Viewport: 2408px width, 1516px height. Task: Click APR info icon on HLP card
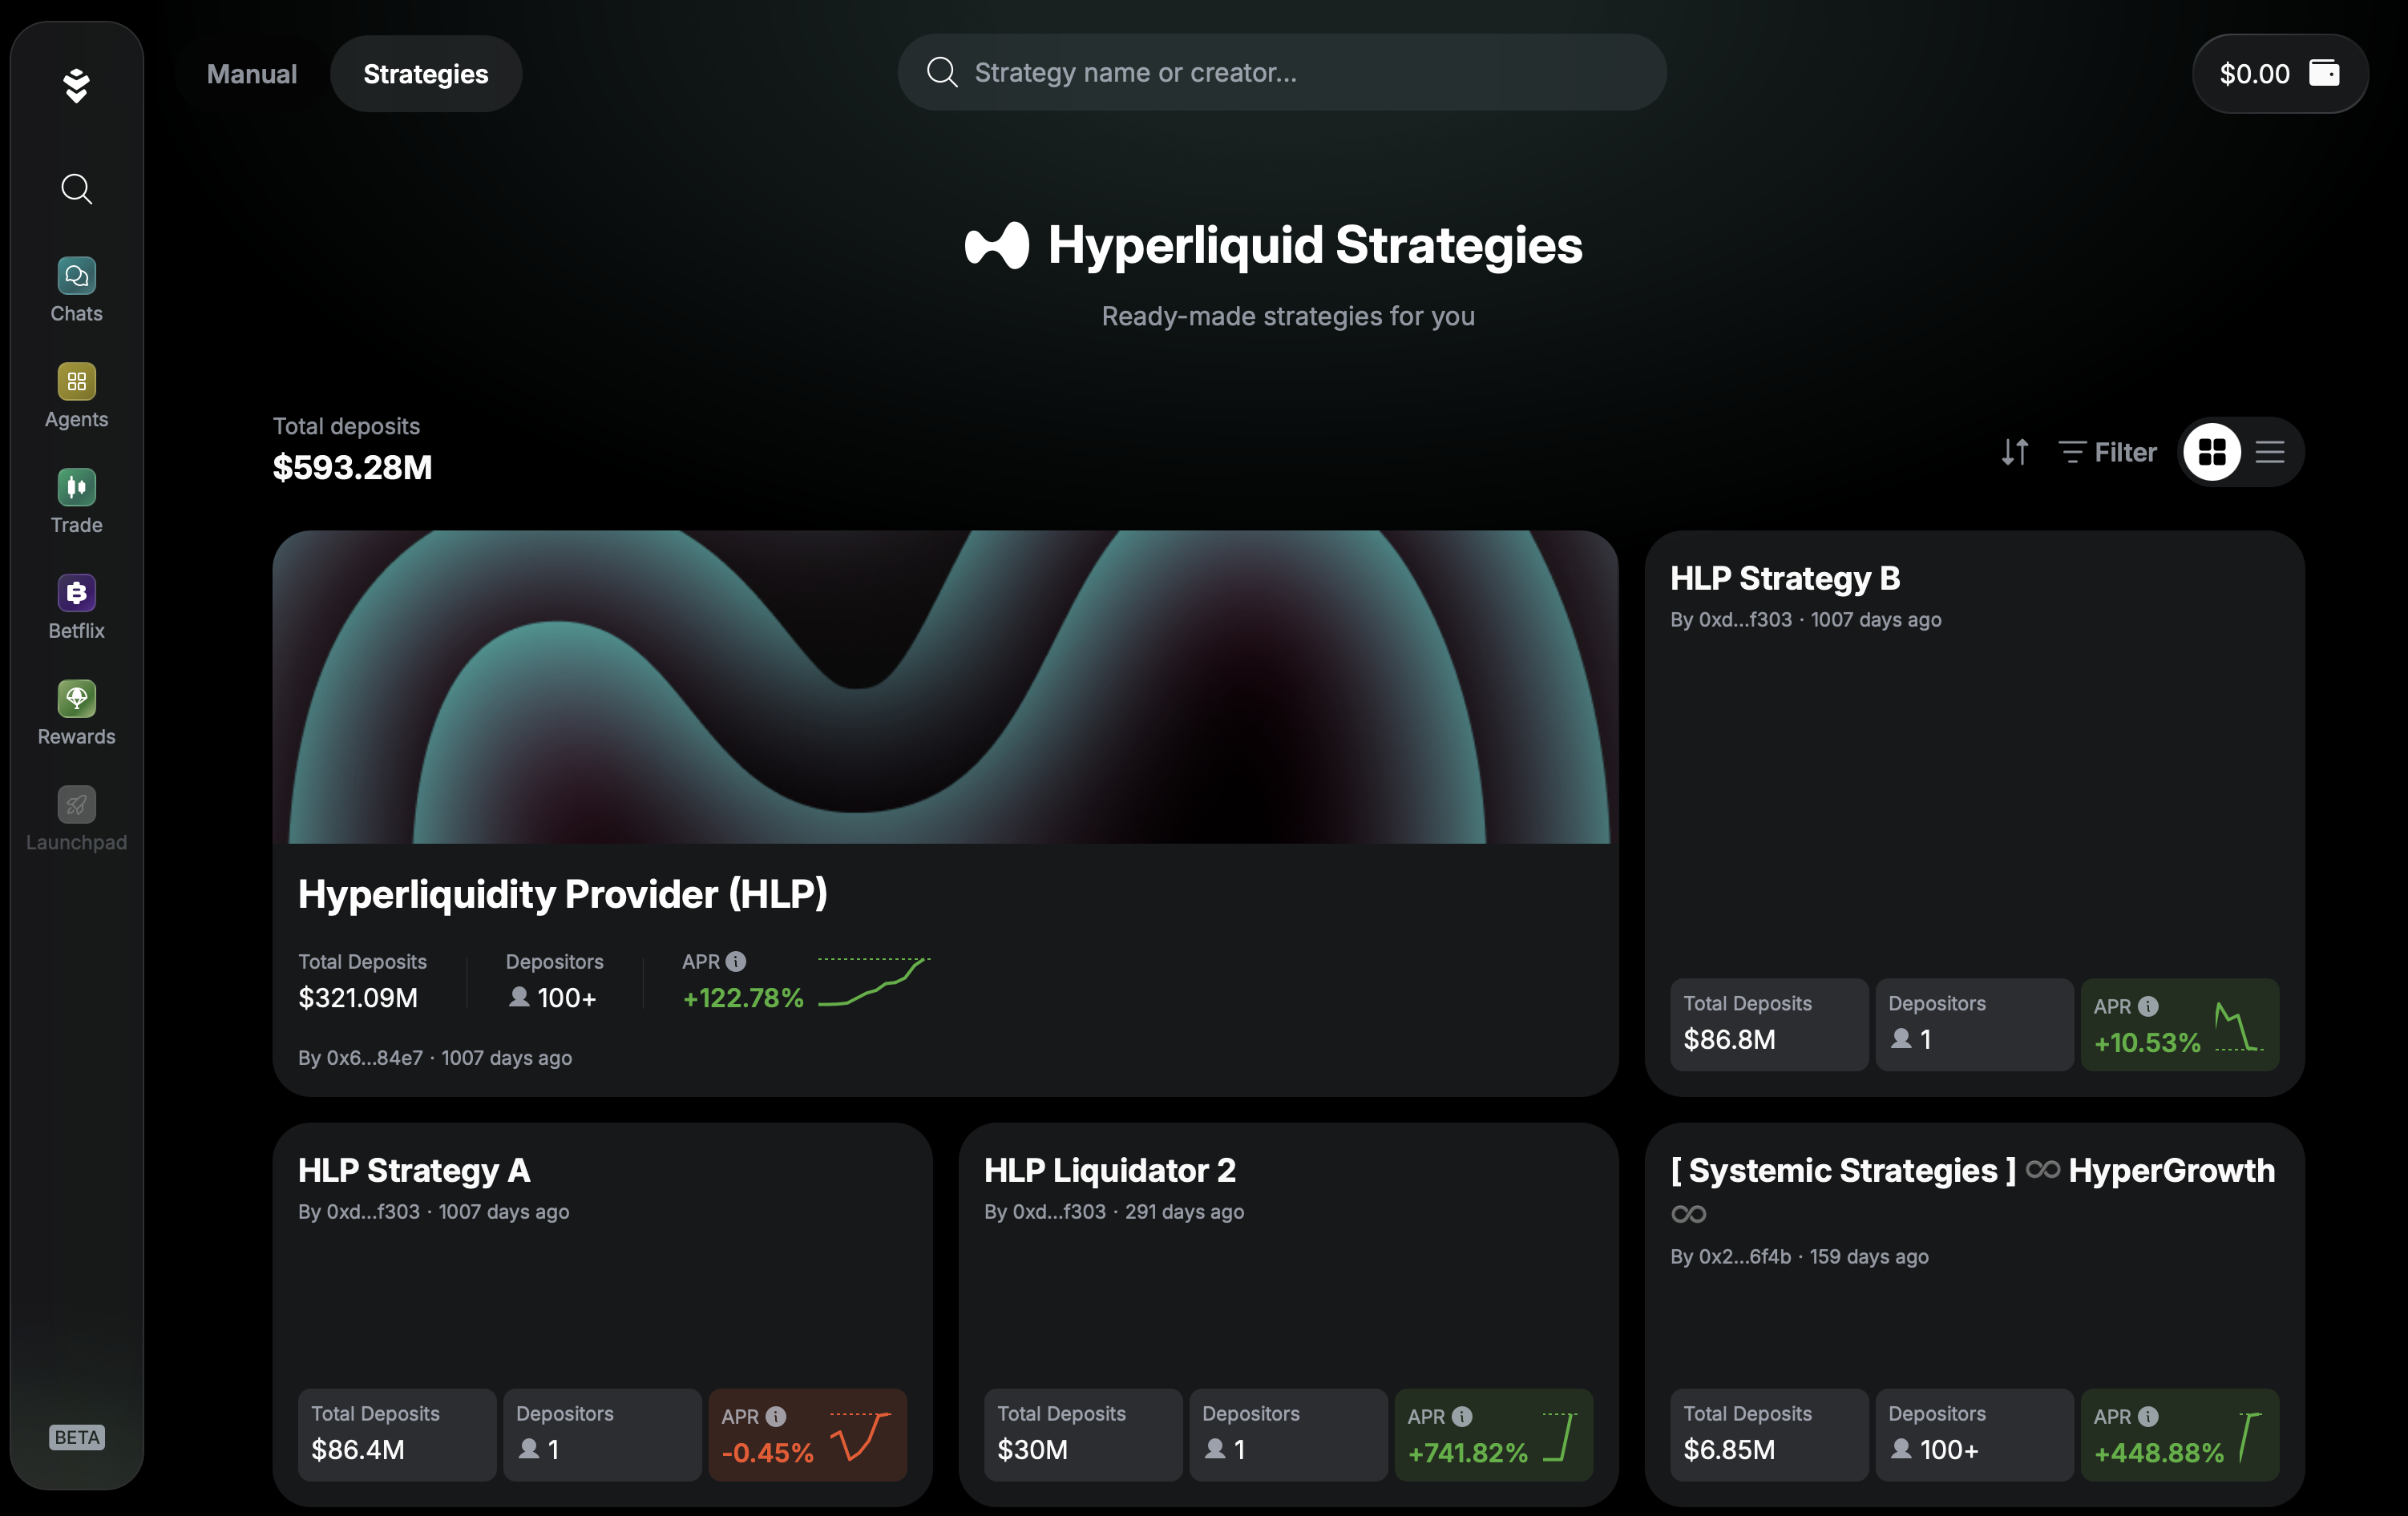tap(736, 962)
